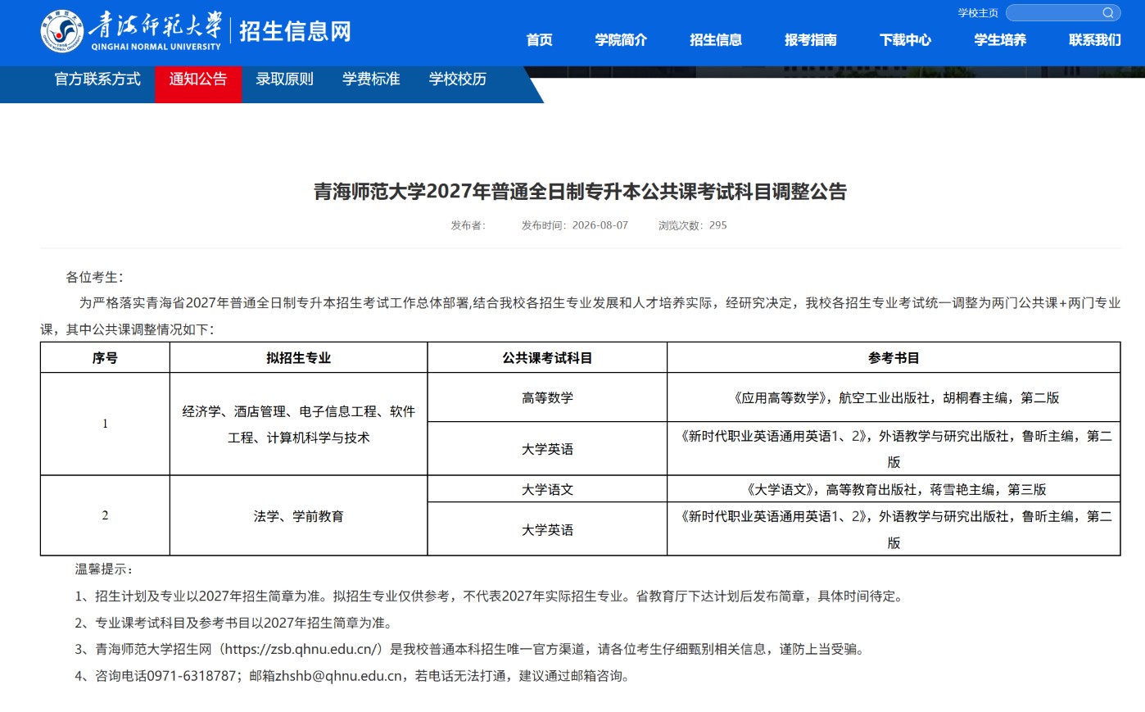Click the 公共课考试科目 table header
The height and width of the screenshot is (712, 1145).
click(x=547, y=358)
